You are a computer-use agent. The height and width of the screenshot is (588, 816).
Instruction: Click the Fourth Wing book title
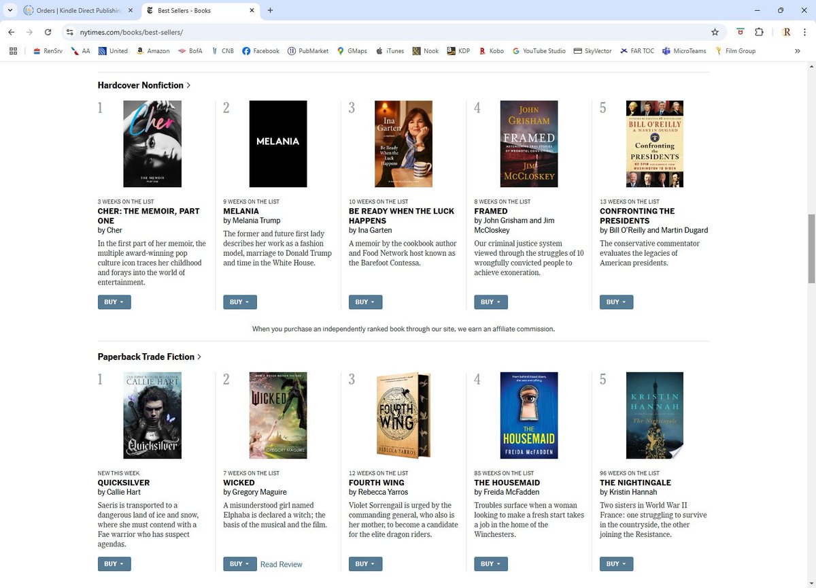tap(377, 483)
